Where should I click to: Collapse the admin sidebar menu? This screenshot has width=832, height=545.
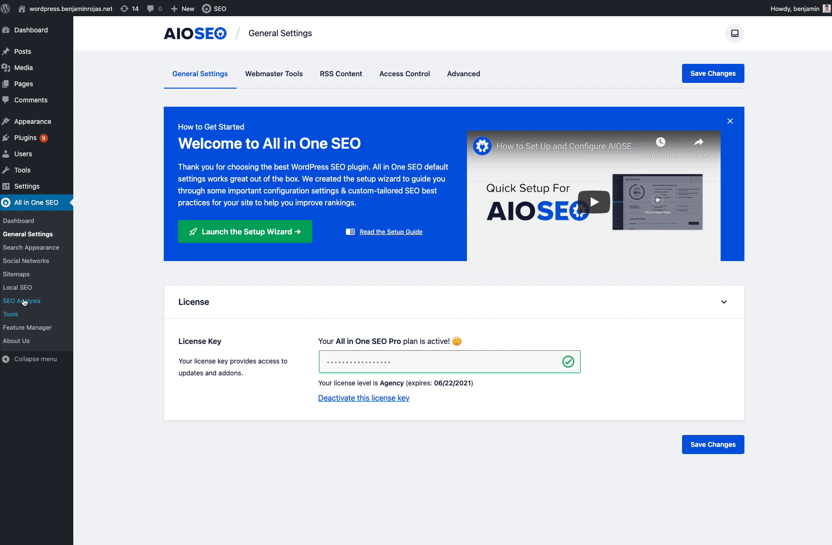[35, 359]
